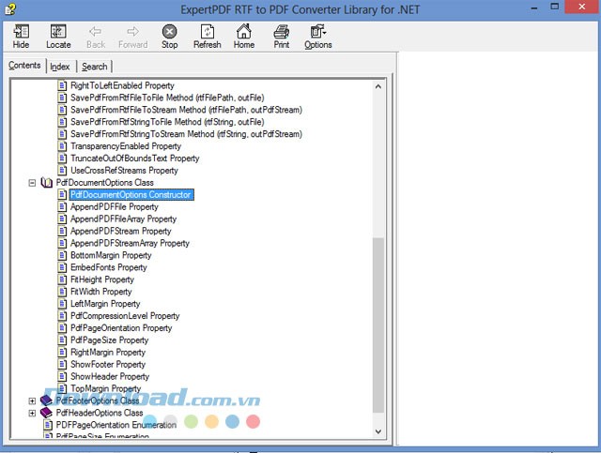Open SavePdfFromRtfFileToStream Method topic
The height and width of the screenshot is (453, 601).
pyautogui.click(x=186, y=110)
